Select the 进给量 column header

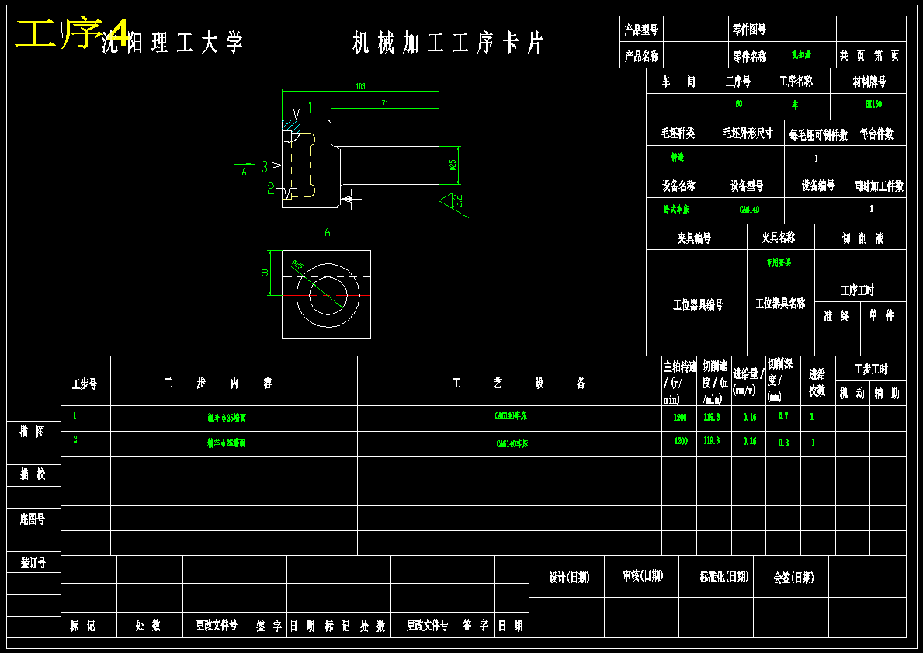748,381
